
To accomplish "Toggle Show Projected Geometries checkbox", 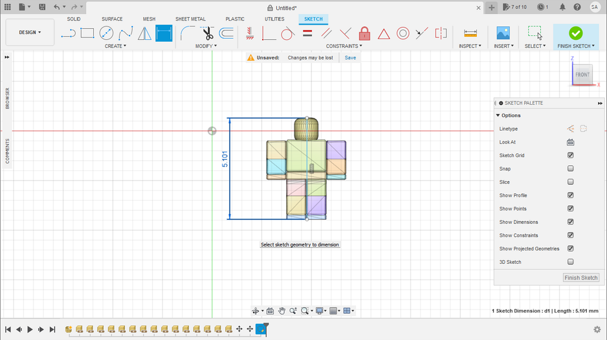I will [570, 249].
